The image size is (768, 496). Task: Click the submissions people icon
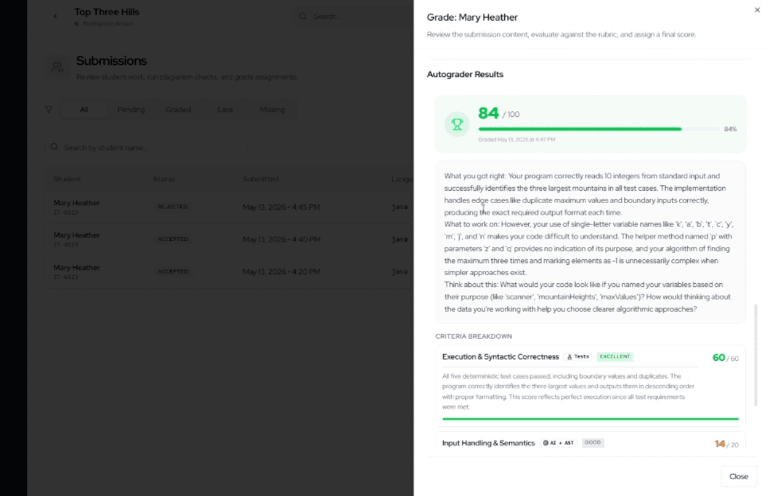click(58, 67)
